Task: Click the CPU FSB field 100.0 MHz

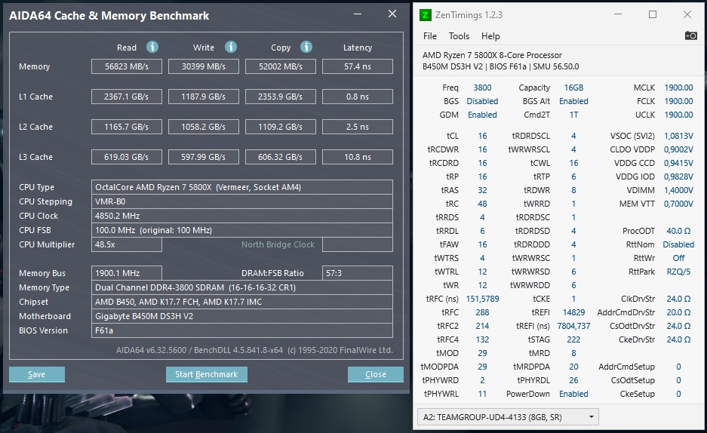Action: coord(242,230)
